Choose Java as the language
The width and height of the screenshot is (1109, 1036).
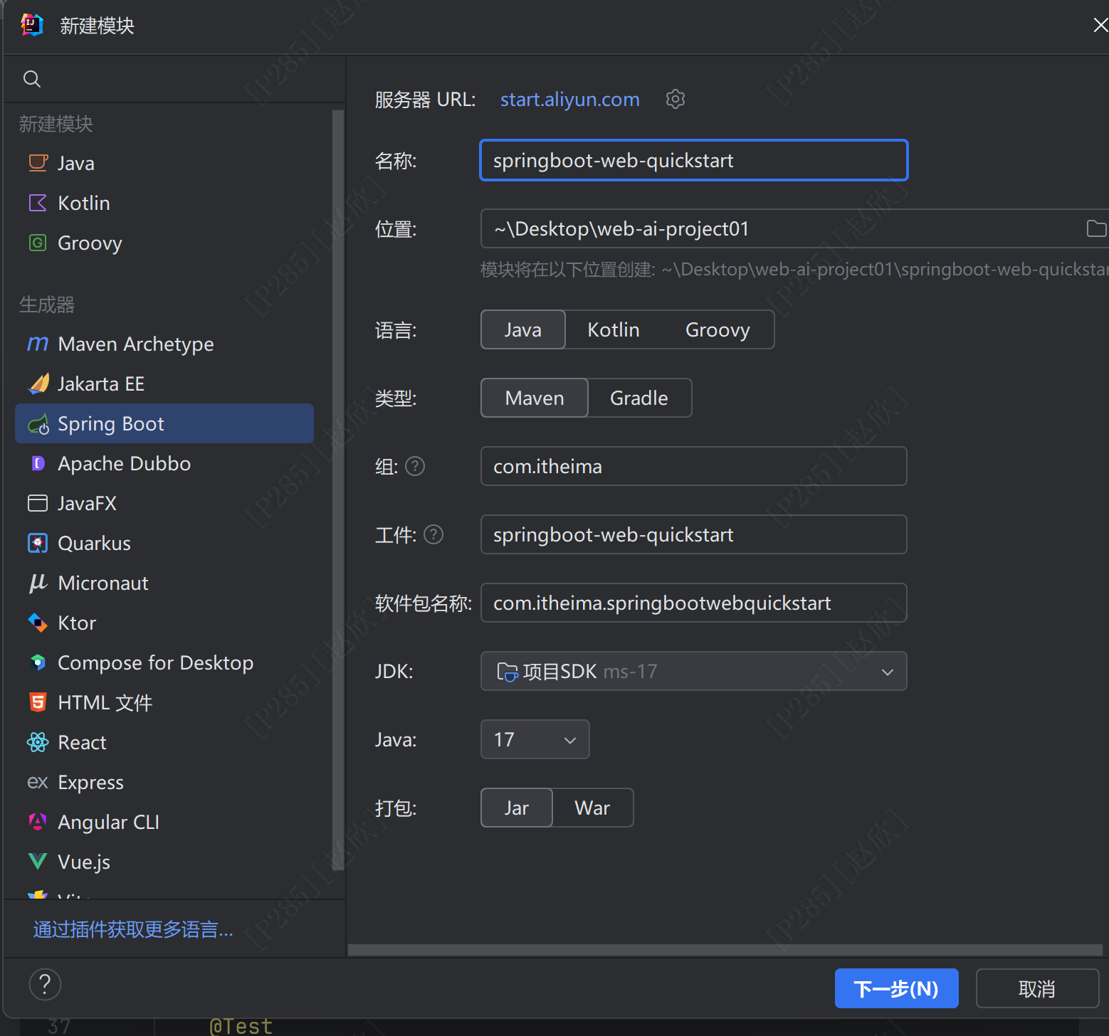click(x=523, y=329)
